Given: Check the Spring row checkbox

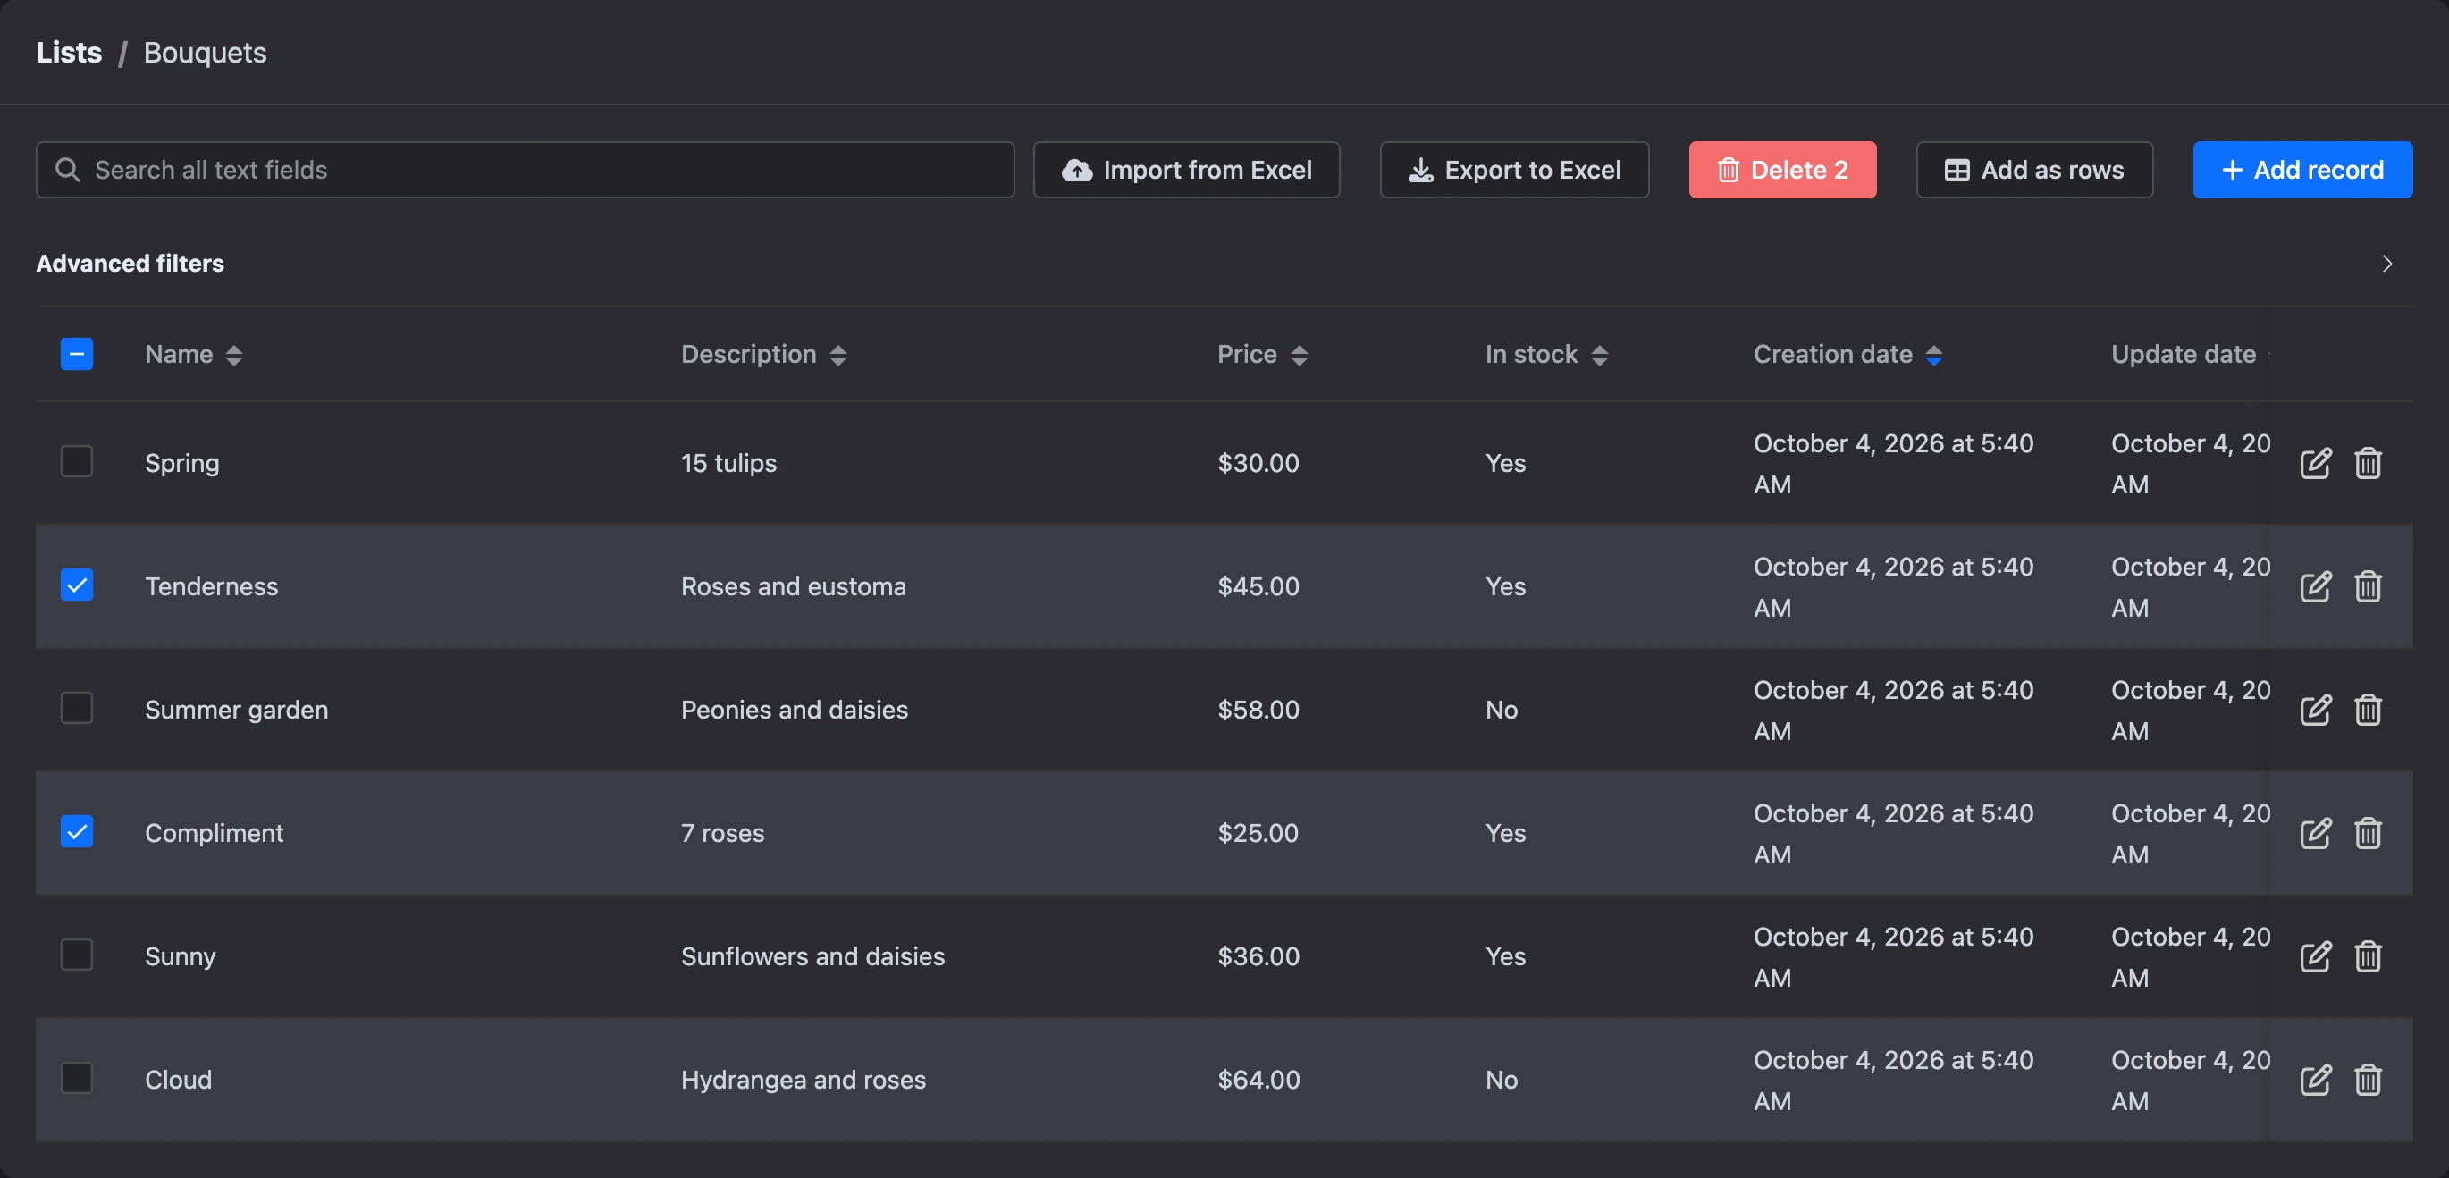Looking at the screenshot, I should pos(77,462).
